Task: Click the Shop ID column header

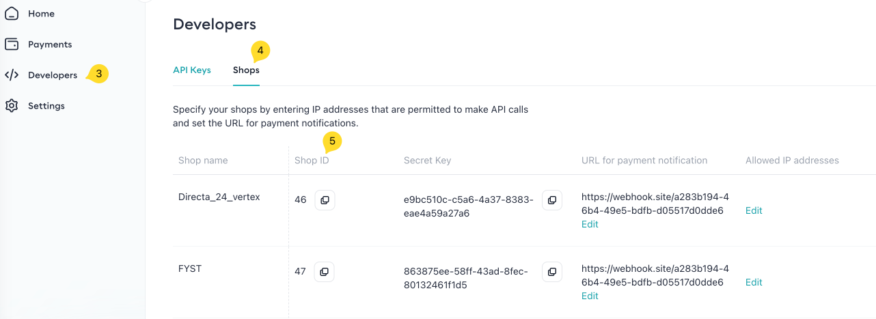Action: pyautogui.click(x=312, y=161)
